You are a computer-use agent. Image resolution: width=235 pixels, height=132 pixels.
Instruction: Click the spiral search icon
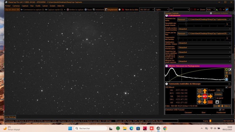tap(199, 91)
